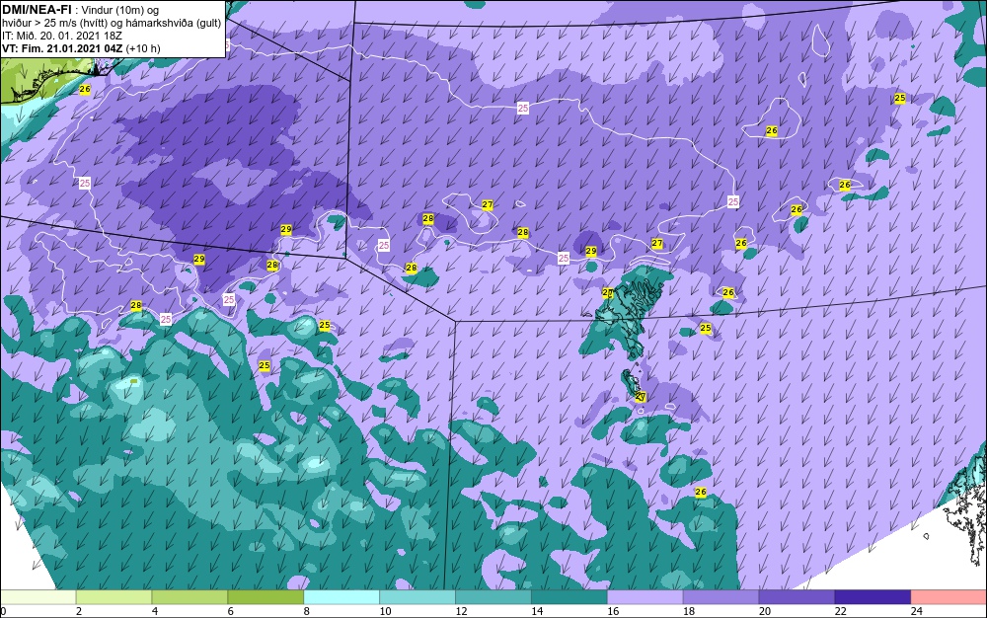Screen dimensions: 987x618
Task: Click the legend scale label '14'
Action: tap(537, 611)
